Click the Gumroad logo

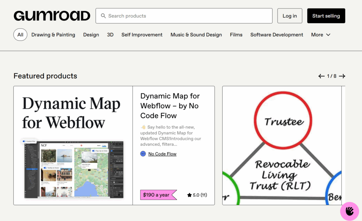(52, 16)
